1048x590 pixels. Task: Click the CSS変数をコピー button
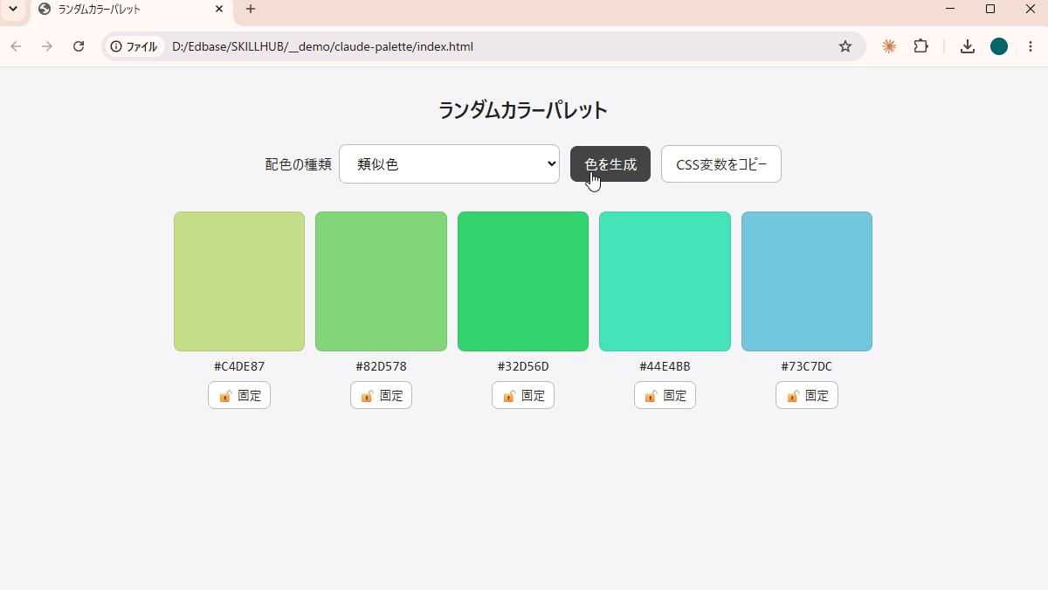[721, 163]
